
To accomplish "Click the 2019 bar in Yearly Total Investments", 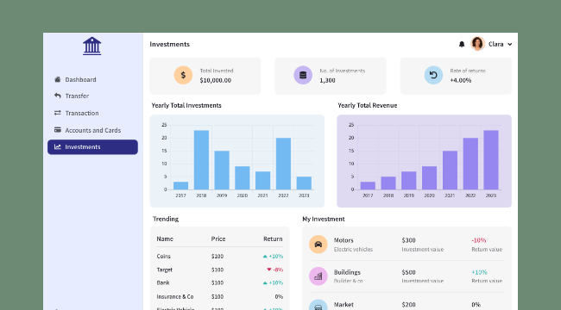I will pos(222,170).
